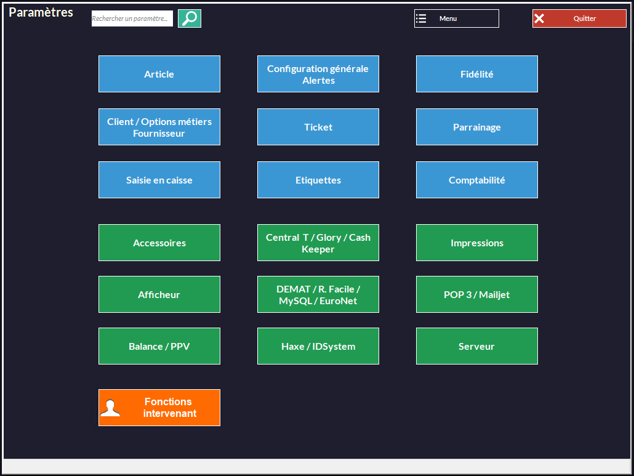Image resolution: width=634 pixels, height=476 pixels.
Task: Open Central T / Glory / Cash Keeper
Action: tap(318, 243)
